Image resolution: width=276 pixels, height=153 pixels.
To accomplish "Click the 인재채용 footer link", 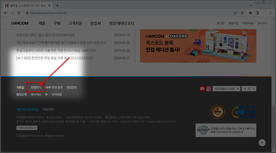I will point(57,95).
